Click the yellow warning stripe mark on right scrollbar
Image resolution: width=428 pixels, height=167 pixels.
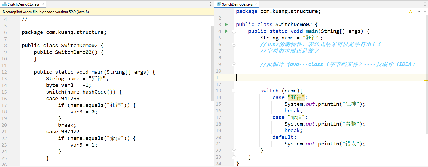pyautogui.click(x=426, y=80)
